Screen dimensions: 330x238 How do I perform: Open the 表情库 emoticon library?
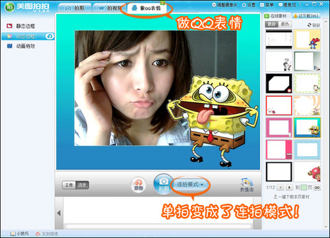(x=247, y=185)
